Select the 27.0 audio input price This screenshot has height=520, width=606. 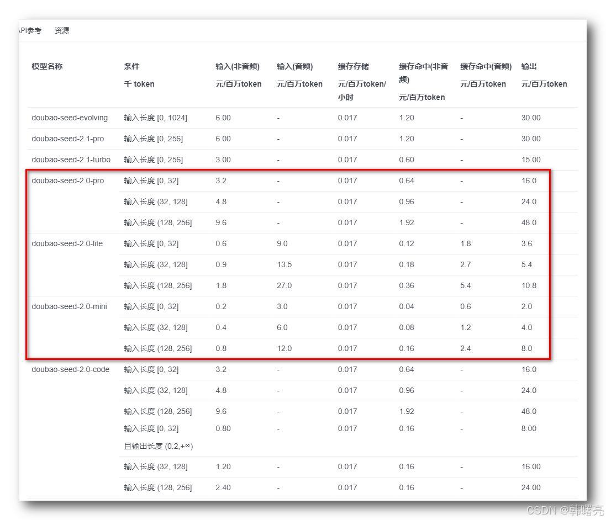(284, 285)
